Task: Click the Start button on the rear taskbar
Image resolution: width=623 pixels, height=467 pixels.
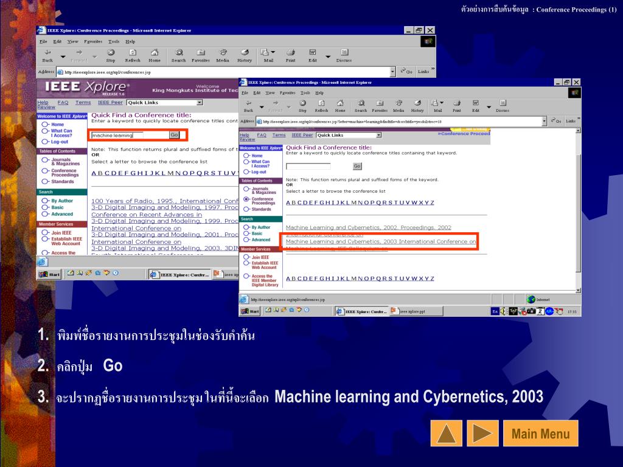Action: coord(50,274)
